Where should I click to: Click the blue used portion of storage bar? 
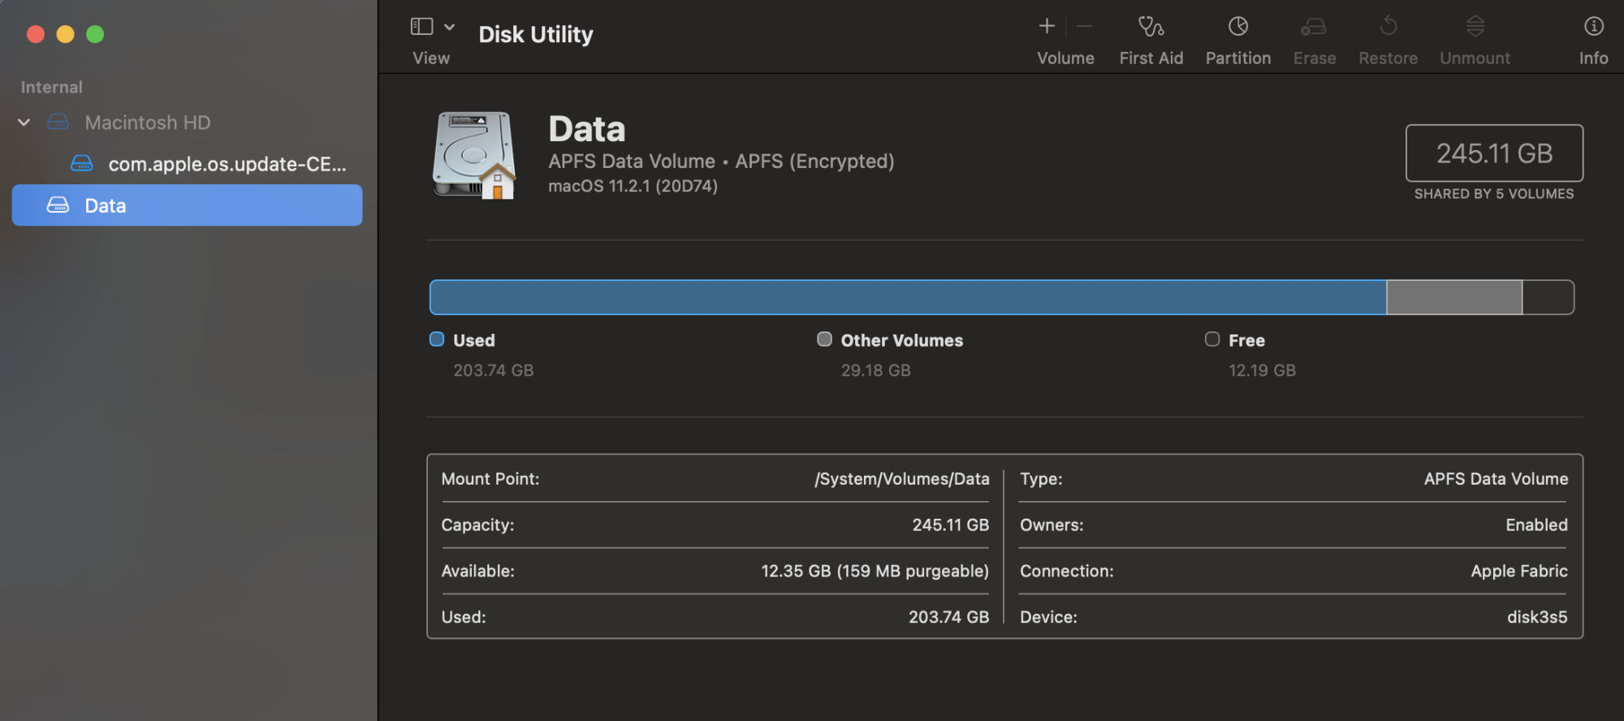click(907, 297)
